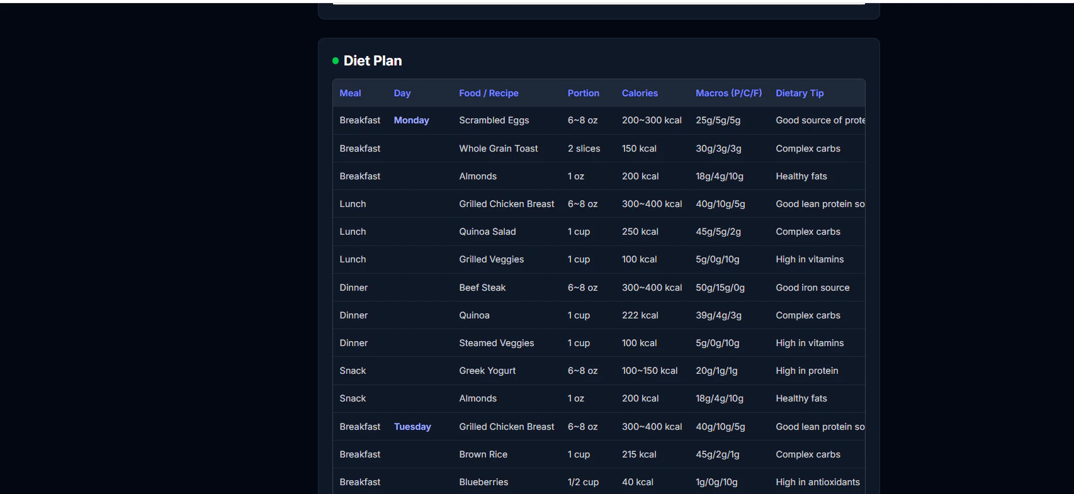1074x494 pixels.
Task: Select the Tuesday day label
Action: point(412,427)
